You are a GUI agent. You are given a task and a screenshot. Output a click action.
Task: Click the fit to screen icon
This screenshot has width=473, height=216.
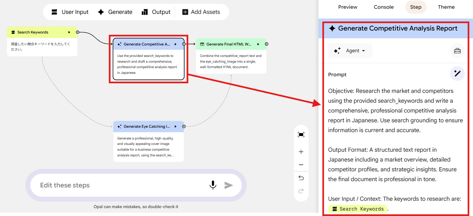301,135
